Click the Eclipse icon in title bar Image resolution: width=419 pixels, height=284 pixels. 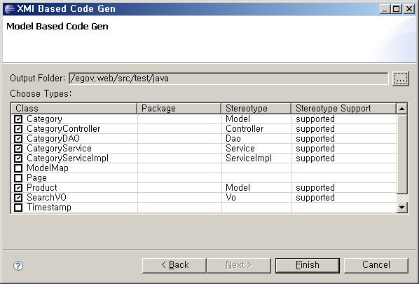point(9,8)
